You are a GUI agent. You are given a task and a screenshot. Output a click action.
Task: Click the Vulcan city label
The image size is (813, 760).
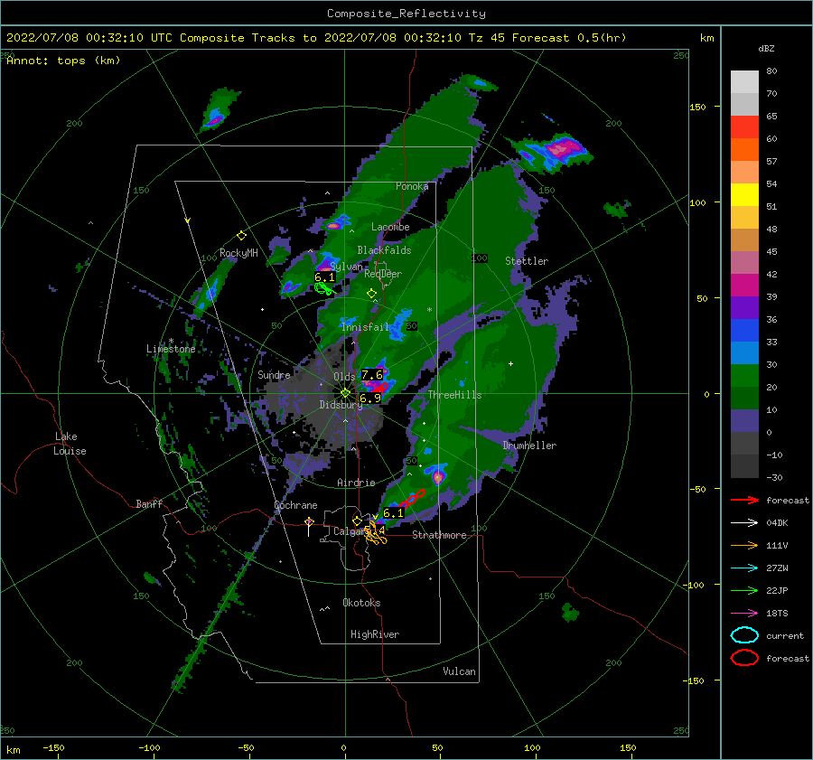(460, 671)
